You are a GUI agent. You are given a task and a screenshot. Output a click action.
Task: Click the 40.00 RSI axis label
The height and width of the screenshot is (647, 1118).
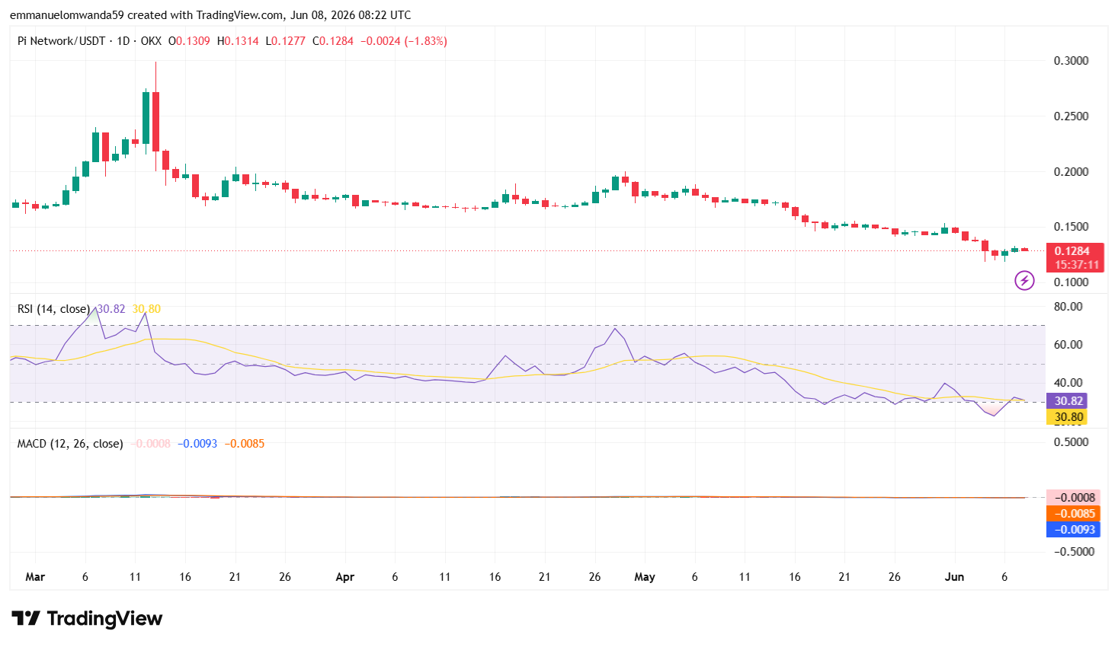point(1068,383)
